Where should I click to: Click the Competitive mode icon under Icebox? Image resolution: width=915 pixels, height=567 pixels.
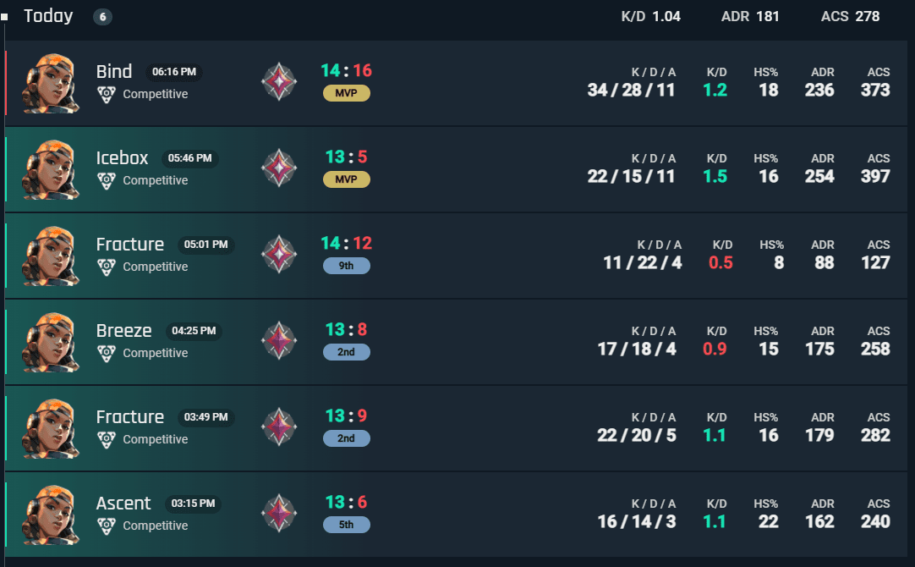(x=107, y=181)
